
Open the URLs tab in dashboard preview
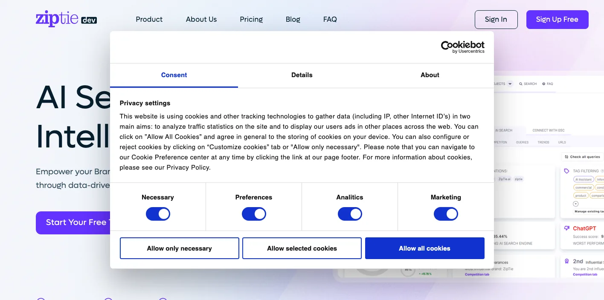pos(562,142)
